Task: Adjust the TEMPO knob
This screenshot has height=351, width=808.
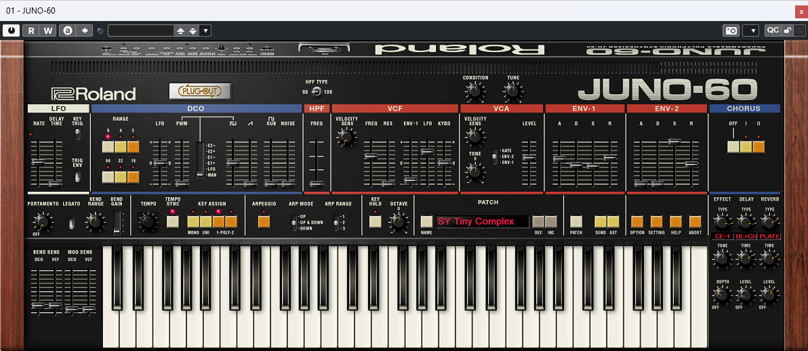Action: coord(148,222)
